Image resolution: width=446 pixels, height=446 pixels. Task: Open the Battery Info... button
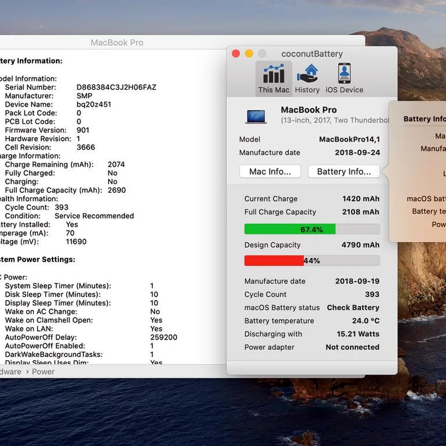(344, 171)
